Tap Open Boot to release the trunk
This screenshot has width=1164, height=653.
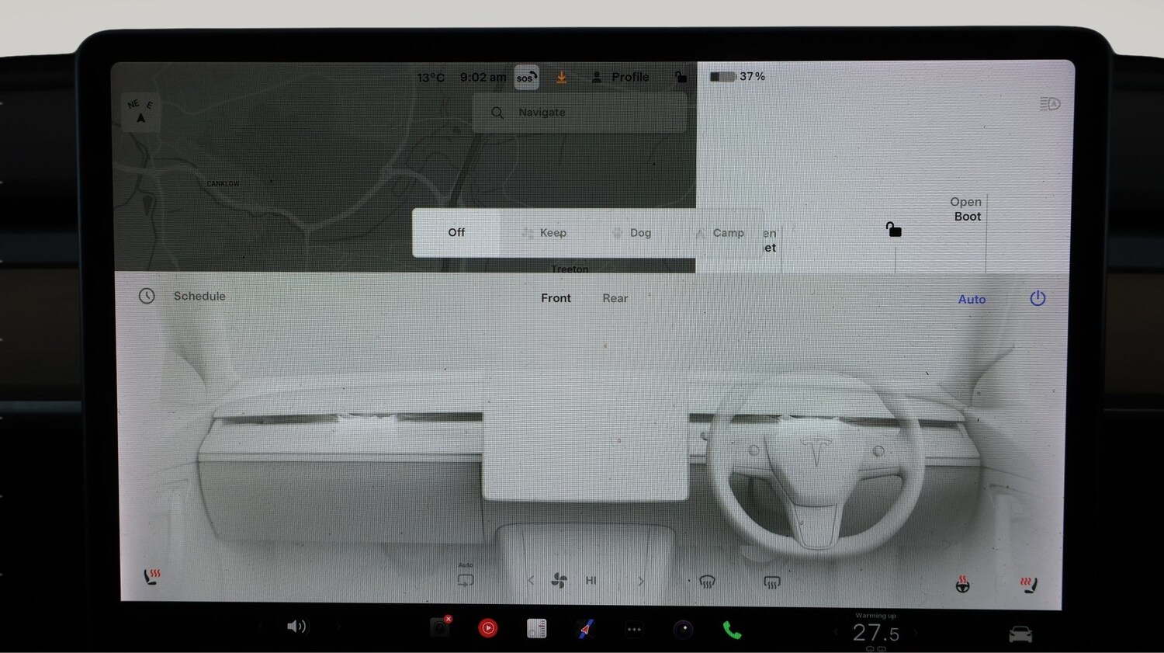966,209
